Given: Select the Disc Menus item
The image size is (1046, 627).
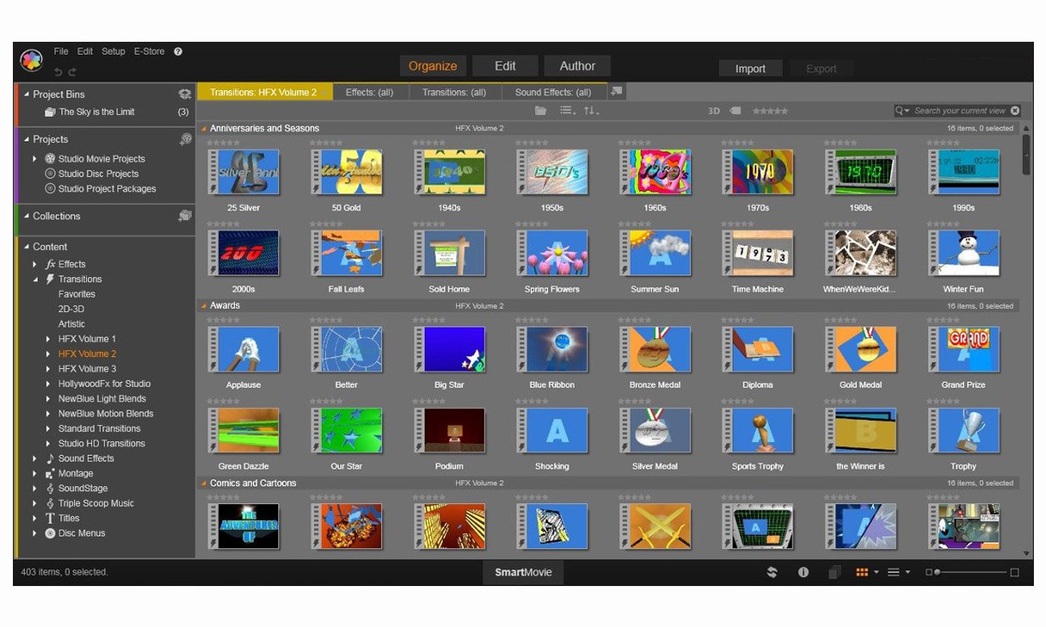Looking at the screenshot, I should [x=81, y=533].
